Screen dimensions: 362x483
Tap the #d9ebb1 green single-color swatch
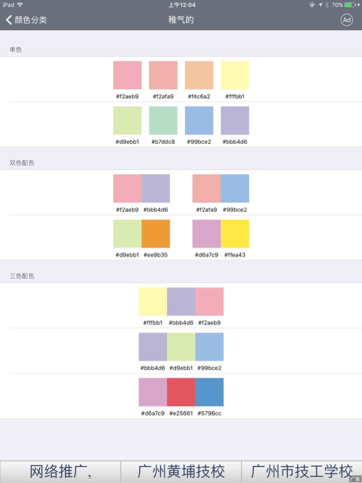(127, 120)
